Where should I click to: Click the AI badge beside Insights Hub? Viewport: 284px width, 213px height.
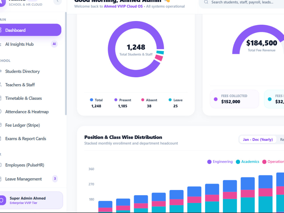point(54,44)
